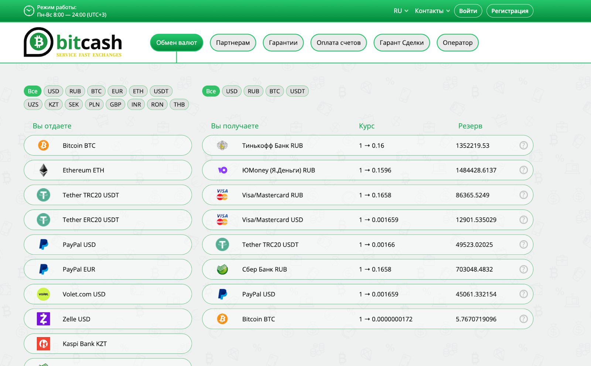
Task: Filter receive currencies by USDT
Action: [x=297, y=91]
